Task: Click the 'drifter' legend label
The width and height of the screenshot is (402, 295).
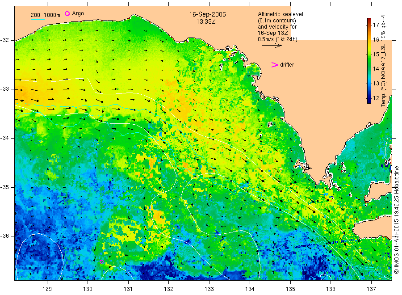Action: (287, 65)
